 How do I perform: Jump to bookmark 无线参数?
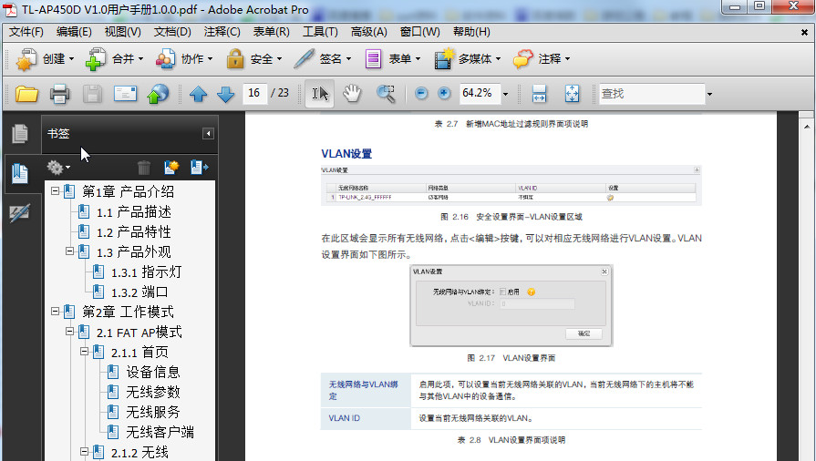(152, 392)
